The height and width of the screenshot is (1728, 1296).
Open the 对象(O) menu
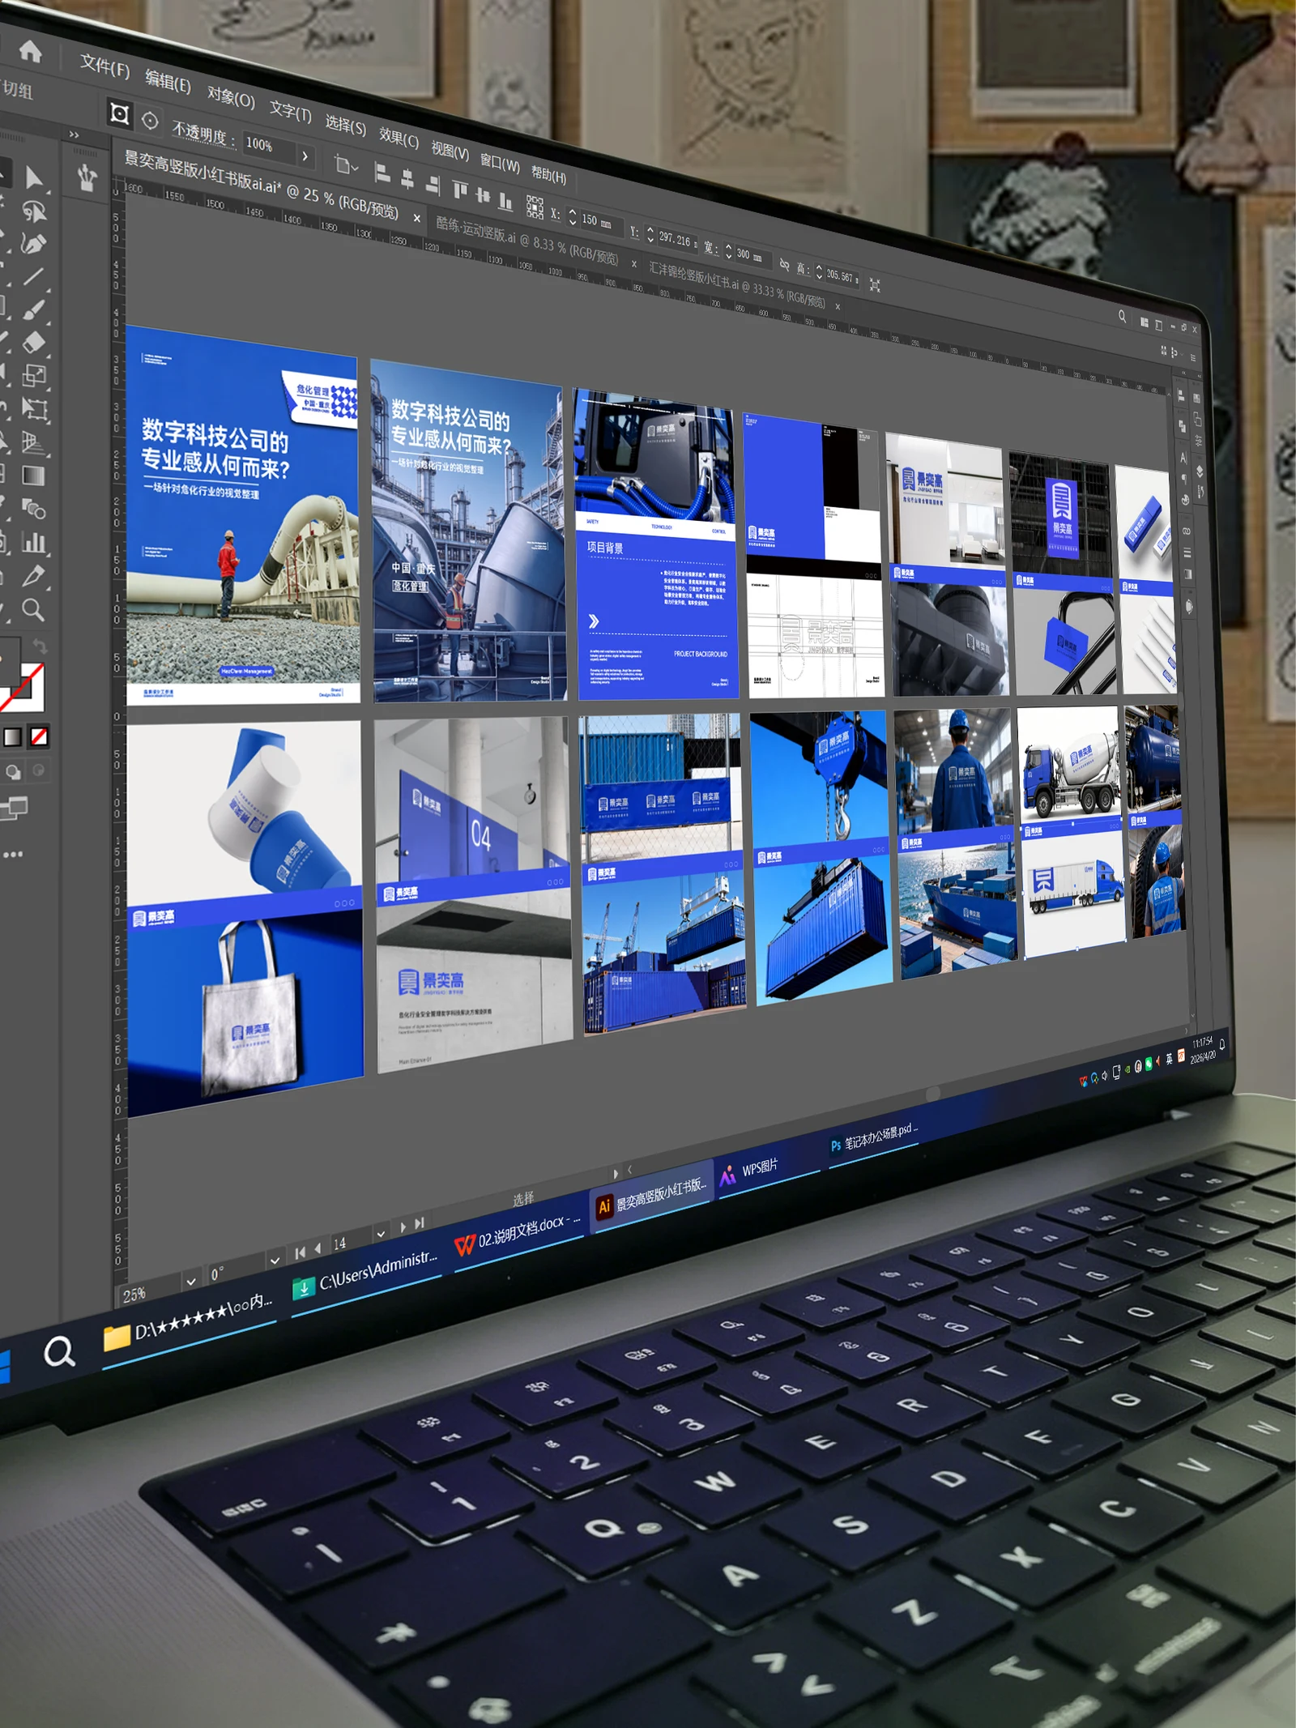coord(231,96)
